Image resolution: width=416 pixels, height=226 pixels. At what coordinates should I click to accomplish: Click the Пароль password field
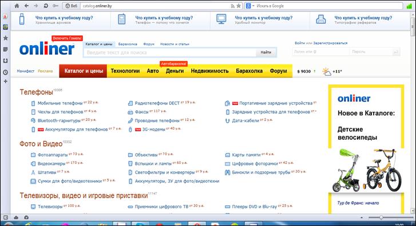tap(371, 52)
